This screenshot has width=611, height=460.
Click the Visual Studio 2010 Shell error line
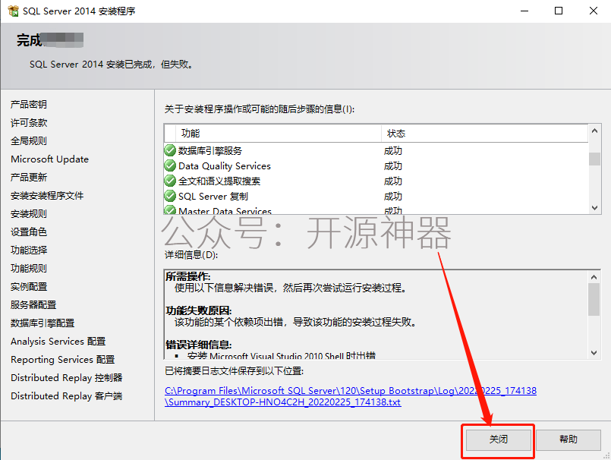282,355
